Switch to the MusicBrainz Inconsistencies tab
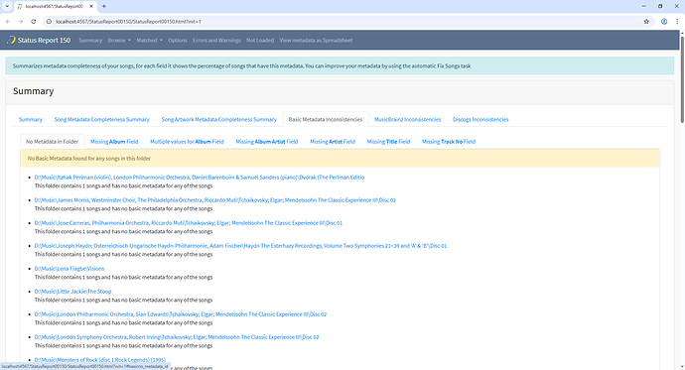Image resolution: width=685 pixels, height=370 pixels. (408, 120)
